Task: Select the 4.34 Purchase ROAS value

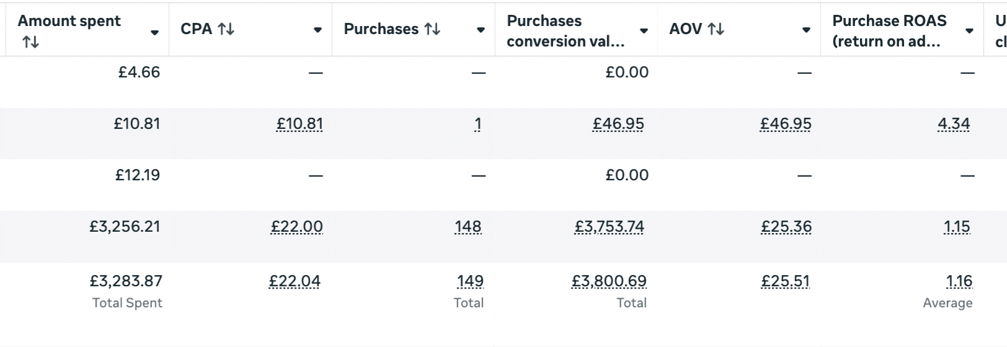Action: coord(954,124)
